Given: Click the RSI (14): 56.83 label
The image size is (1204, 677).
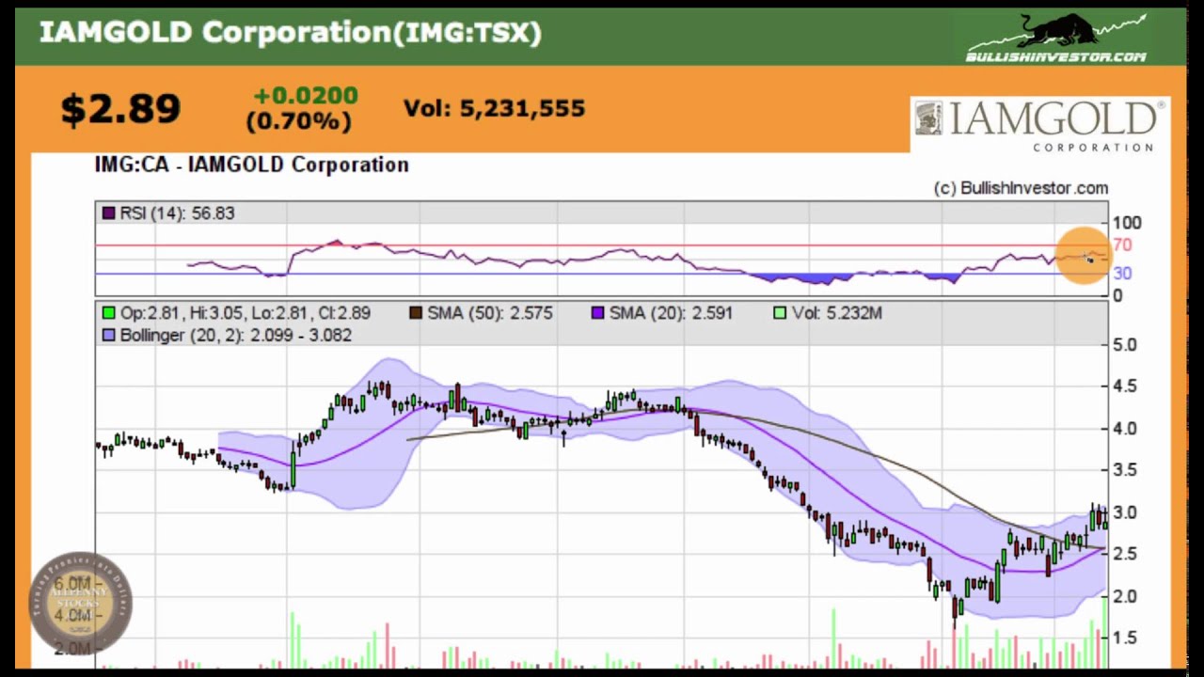Looking at the screenshot, I should (177, 213).
